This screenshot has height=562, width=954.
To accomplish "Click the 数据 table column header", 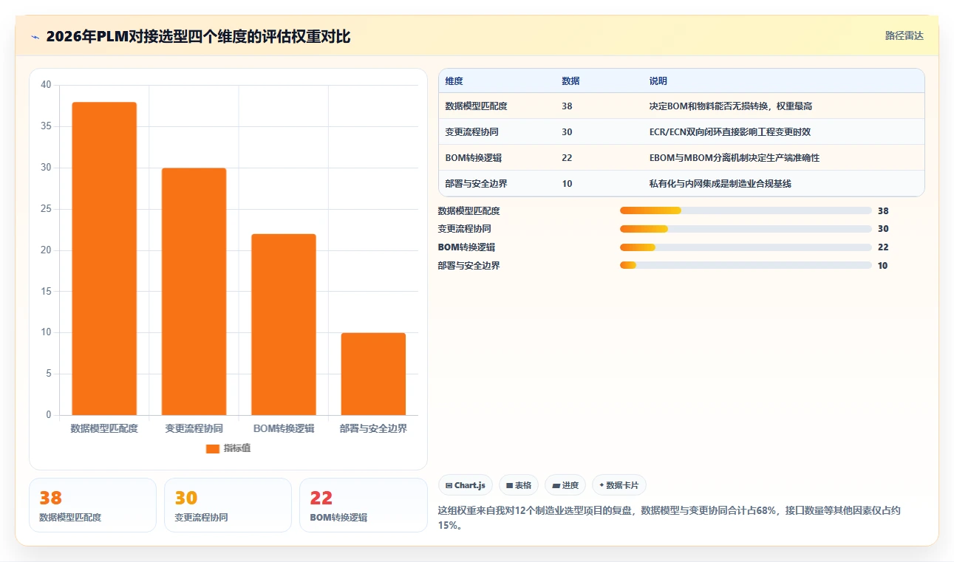I will (570, 81).
